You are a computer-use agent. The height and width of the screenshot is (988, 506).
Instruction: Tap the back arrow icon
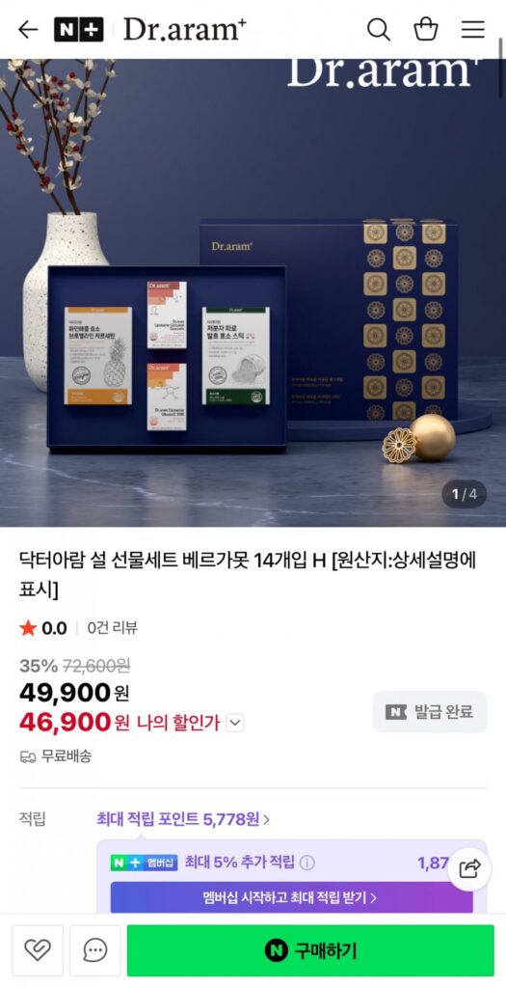pyautogui.click(x=28, y=29)
